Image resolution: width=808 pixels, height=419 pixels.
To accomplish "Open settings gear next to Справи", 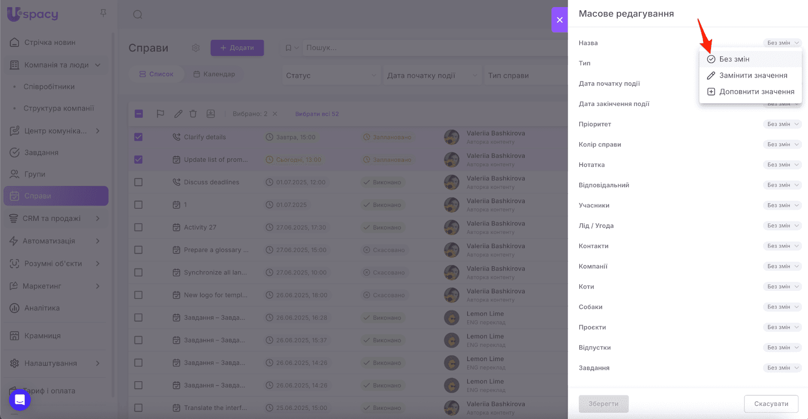I will click(196, 48).
